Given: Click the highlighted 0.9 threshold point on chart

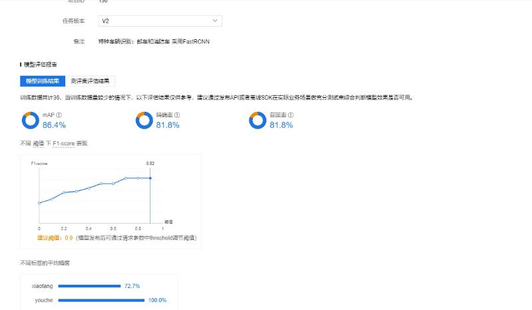Looking at the screenshot, I should coord(150,178).
